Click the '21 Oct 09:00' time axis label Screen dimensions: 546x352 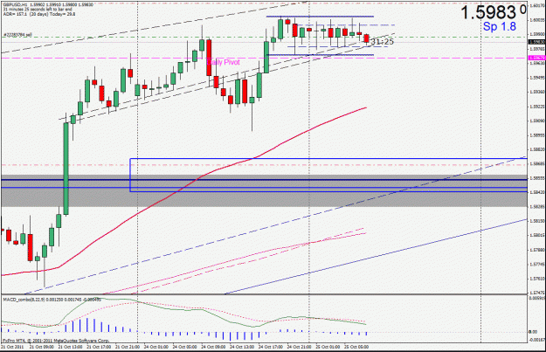pyautogui.click(x=42, y=347)
